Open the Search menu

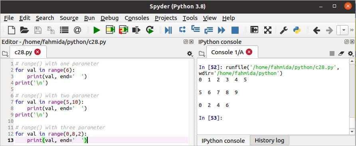click(x=45, y=18)
